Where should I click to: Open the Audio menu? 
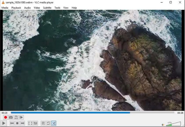point(27,8)
